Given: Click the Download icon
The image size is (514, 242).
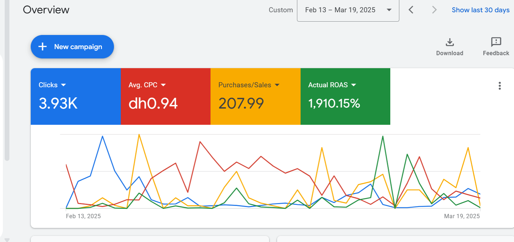Looking at the screenshot, I should coord(450,43).
